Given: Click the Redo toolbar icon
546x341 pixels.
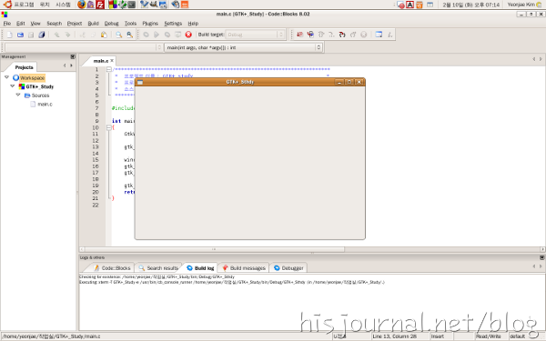Looking at the screenshot, I should pyautogui.click(x=67, y=35).
